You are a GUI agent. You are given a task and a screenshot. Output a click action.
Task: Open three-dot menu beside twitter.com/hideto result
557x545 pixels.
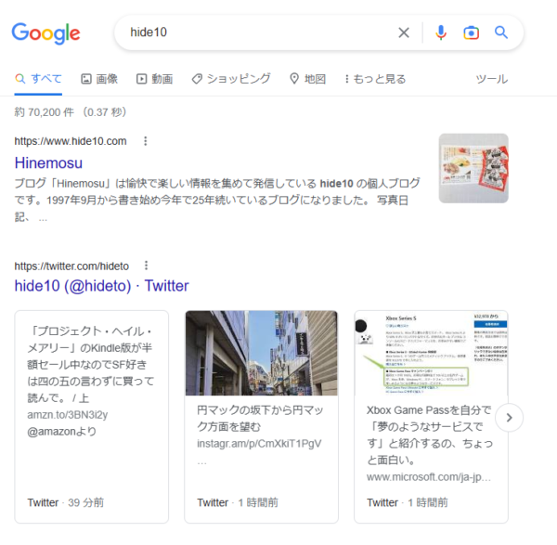point(146,266)
